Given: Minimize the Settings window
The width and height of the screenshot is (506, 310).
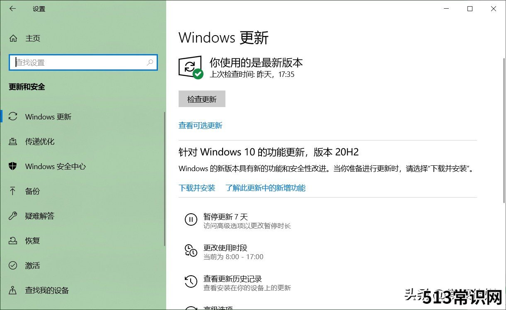Looking at the screenshot, I should coord(446,9).
